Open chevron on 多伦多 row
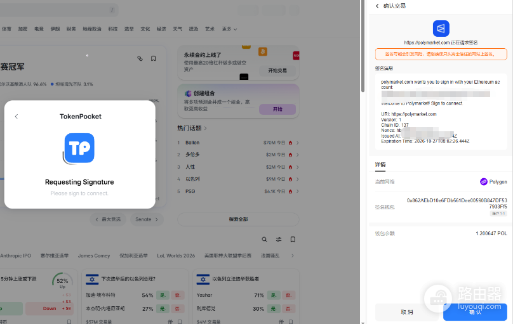This screenshot has width=513, height=324. pos(297,155)
